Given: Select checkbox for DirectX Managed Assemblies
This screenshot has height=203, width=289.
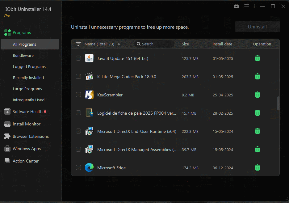Looking at the screenshot, I should [x=78, y=149].
